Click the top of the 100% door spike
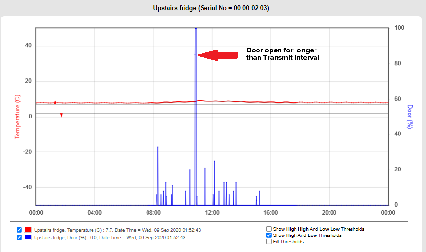The height and width of the screenshot is (252, 426). 196,29
